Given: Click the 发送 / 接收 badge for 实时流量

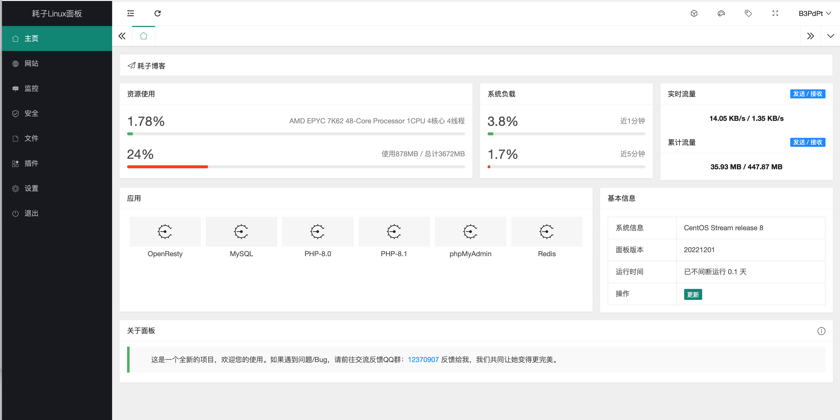Looking at the screenshot, I should 807,94.
